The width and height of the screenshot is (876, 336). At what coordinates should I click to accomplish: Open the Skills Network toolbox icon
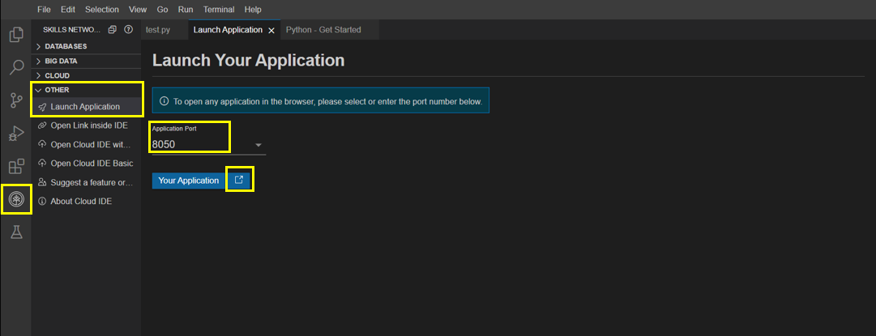[15, 199]
